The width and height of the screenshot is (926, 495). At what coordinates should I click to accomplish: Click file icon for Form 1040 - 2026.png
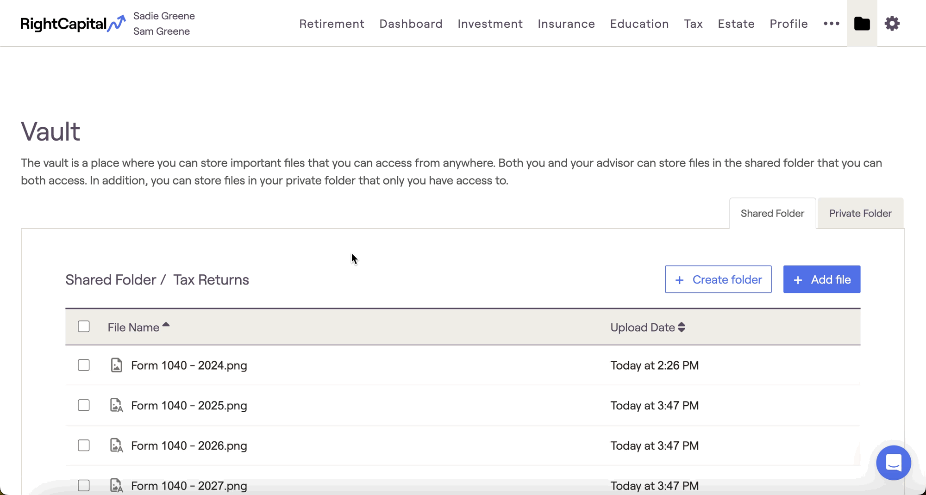pyautogui.click(x=116, y=445)
